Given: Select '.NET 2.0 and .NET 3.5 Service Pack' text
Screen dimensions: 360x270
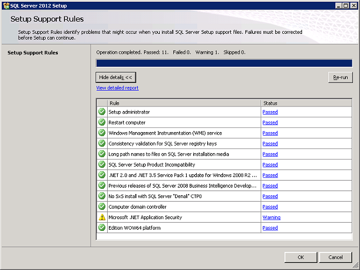Looking at the screenshot, I should click(183, 175).
